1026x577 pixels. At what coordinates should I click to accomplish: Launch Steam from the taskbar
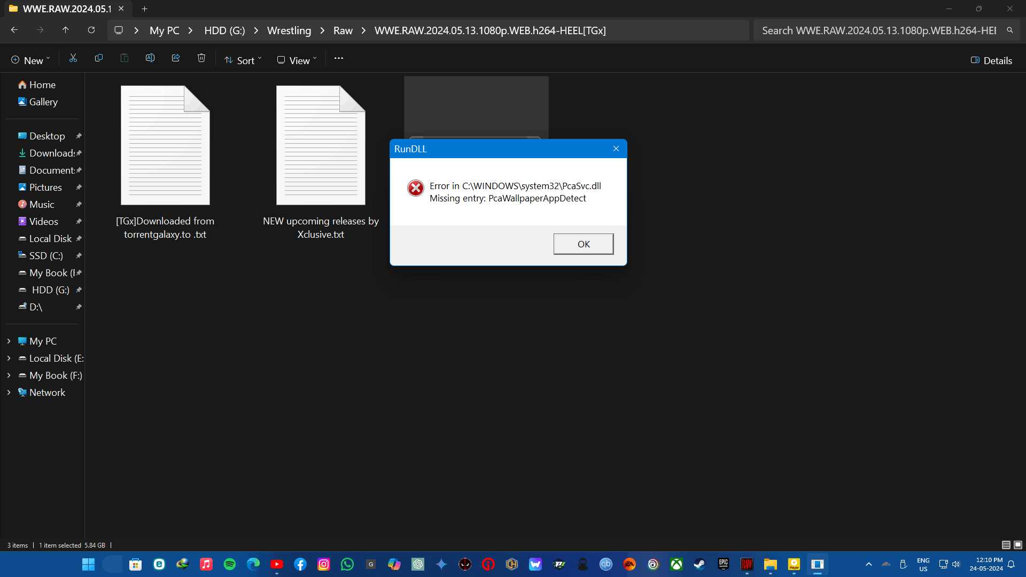pyautogui.click(x=700, y=564)
